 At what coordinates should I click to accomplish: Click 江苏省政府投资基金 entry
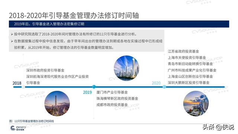183,51
